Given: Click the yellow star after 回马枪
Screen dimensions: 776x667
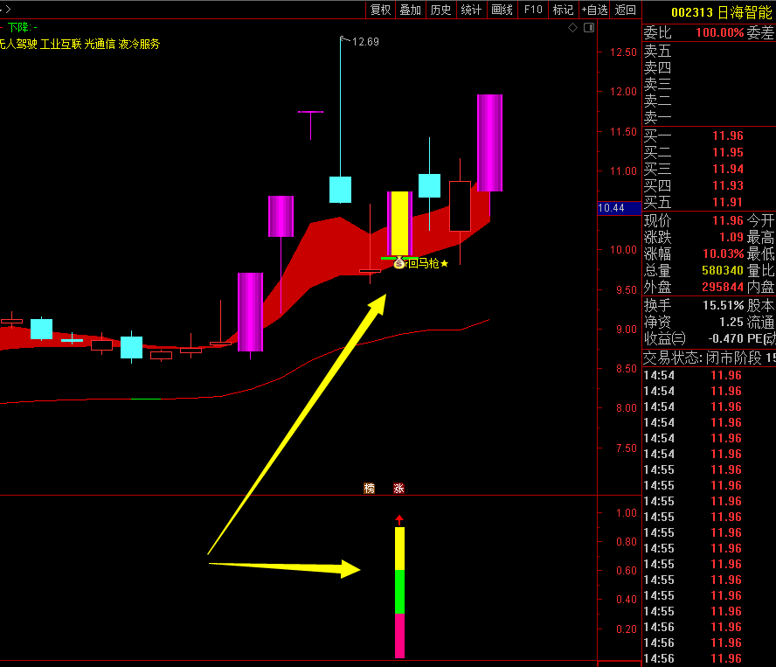Looking at the screenshot, I should click(445, 263).
